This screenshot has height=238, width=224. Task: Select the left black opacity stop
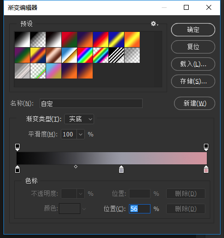tap(17, 147)
